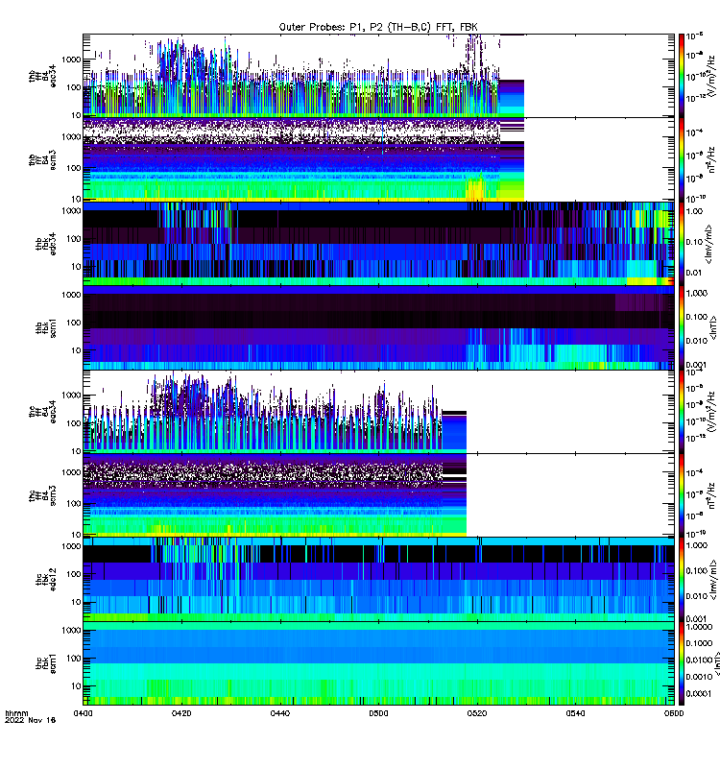The width and height of the screenshot is (720, 768).
Task: Click the color bar beside thc edc12 panel
Action: [682, 580]
